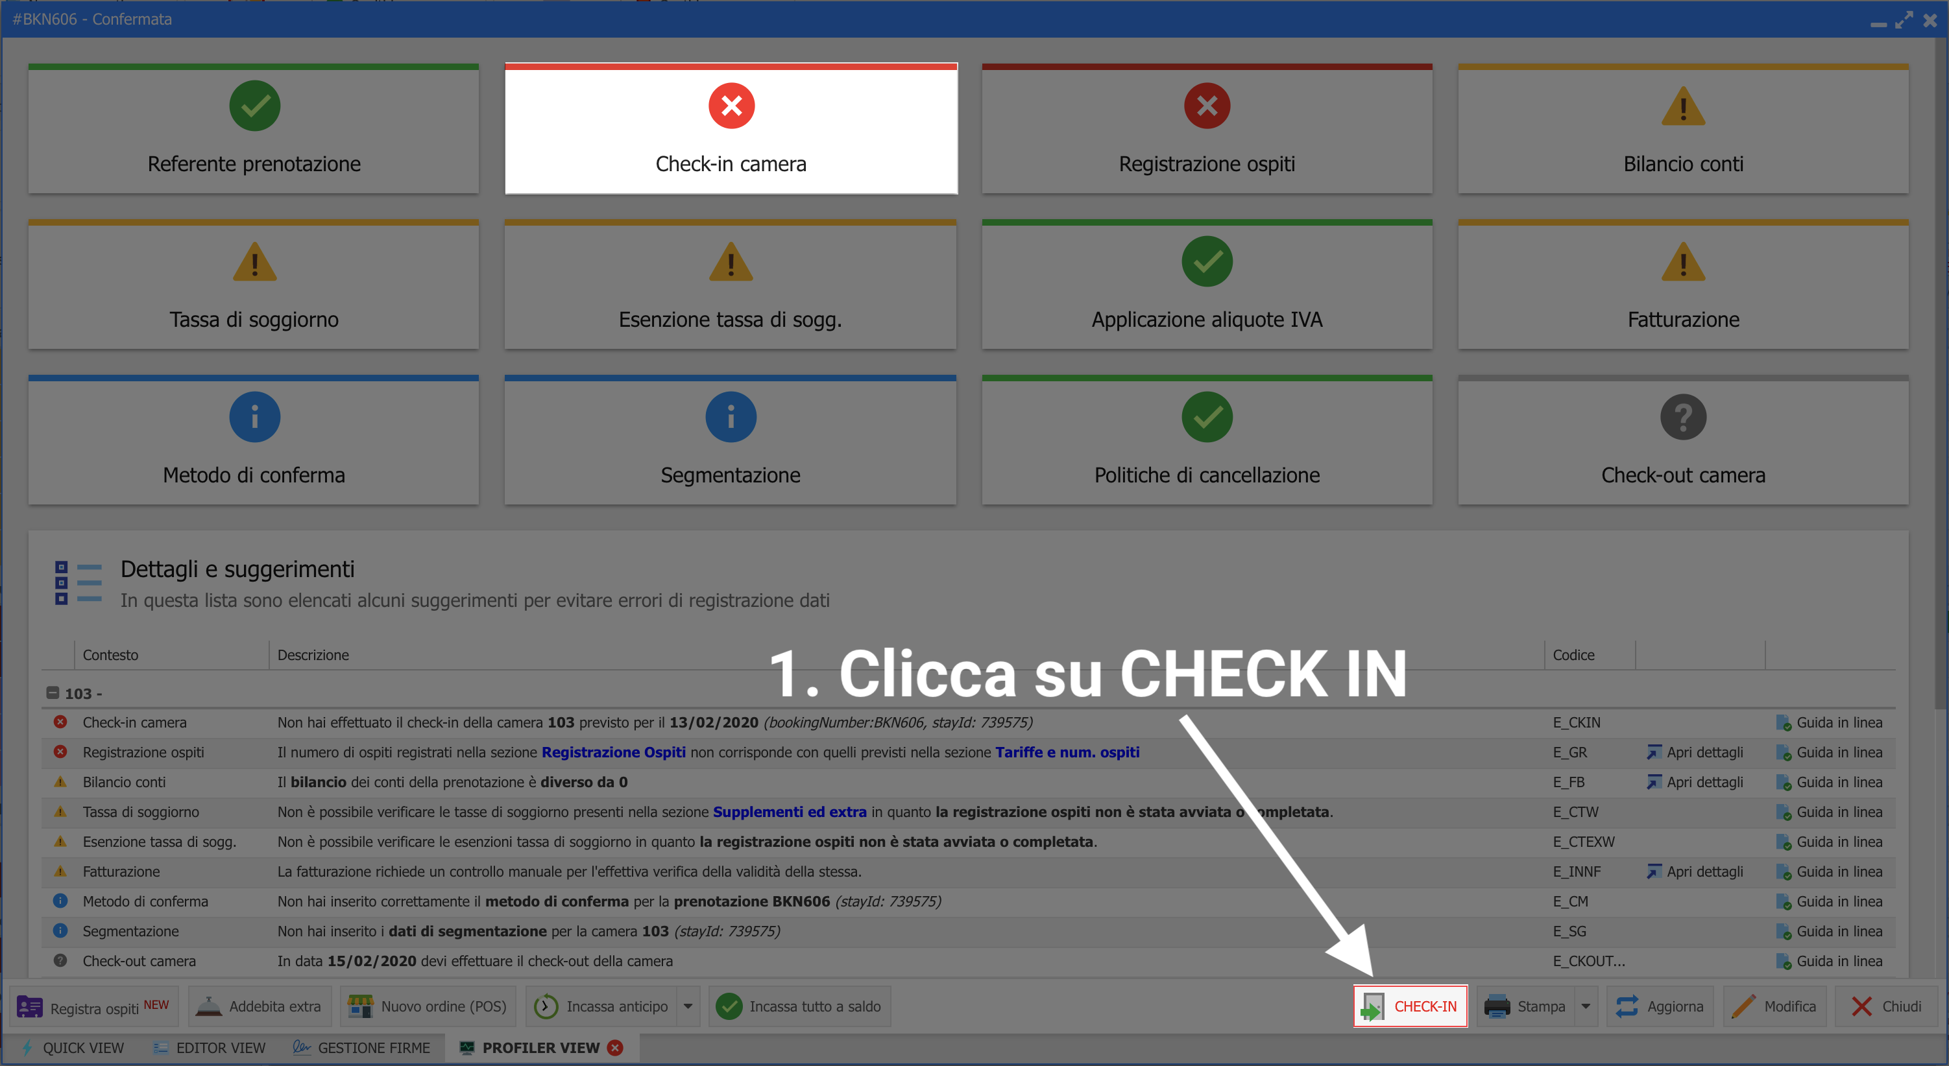Viewport: 1949px width, 1066px height.
Task: Select the Check-in camera status tile
Action: point(731,128)
